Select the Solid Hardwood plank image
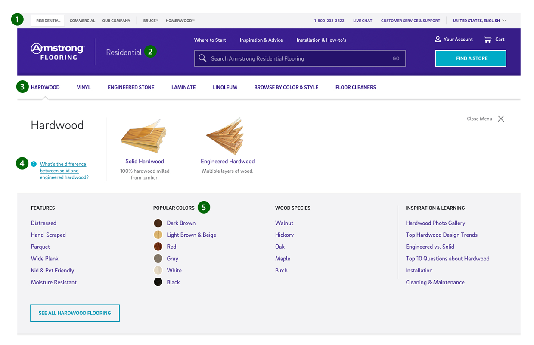The image size is (534, 345). (144, 137)
